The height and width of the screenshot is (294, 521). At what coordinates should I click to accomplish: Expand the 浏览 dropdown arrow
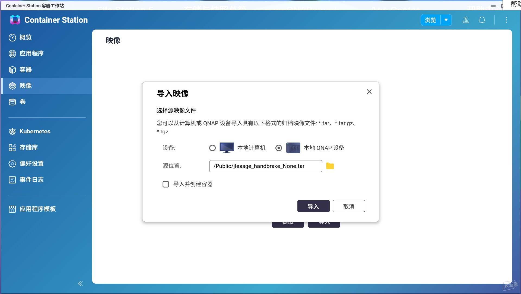pyautogui.click(x=446, y=20)
